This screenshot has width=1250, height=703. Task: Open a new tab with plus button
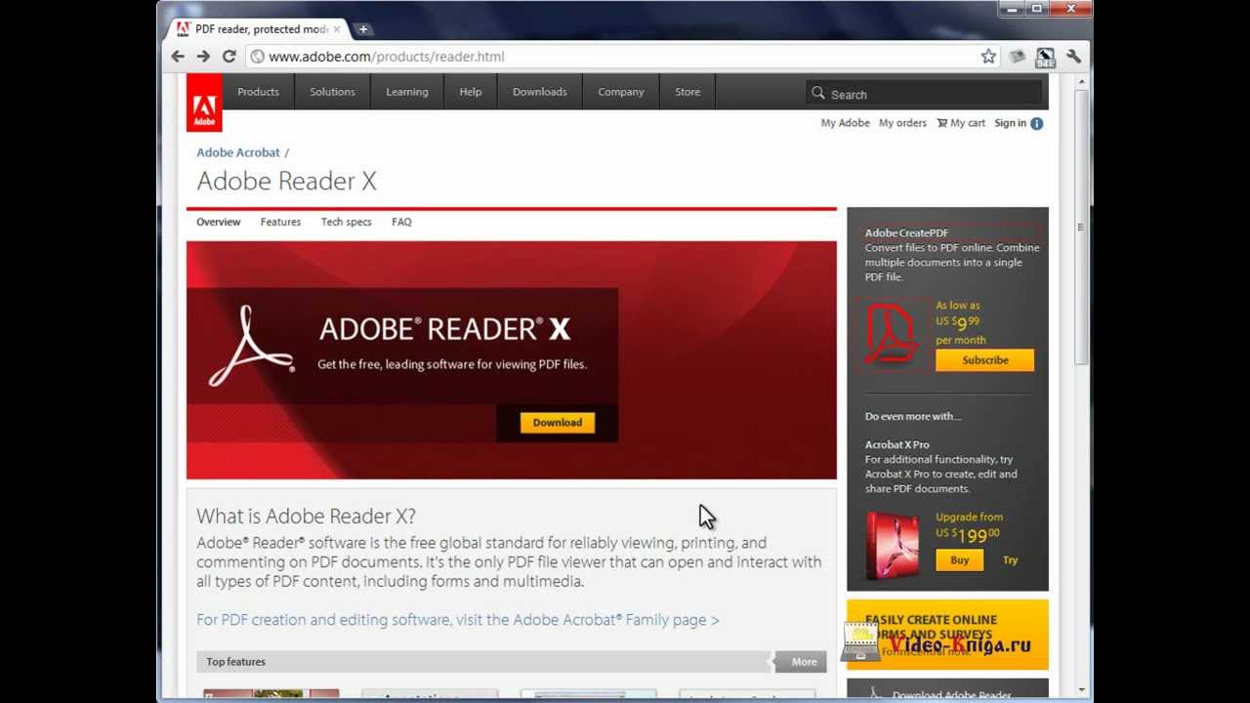pyautogui.click(x=362, y=29)
